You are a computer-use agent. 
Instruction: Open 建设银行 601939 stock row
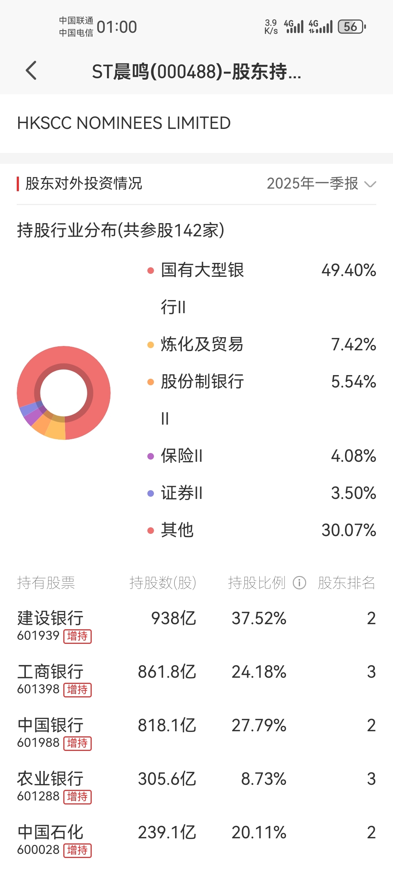pos(196,626)
